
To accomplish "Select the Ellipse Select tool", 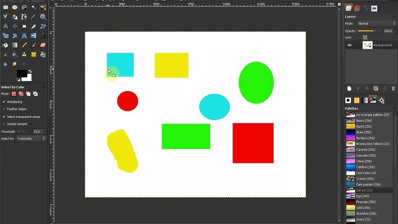I will [x=15, y=8].
